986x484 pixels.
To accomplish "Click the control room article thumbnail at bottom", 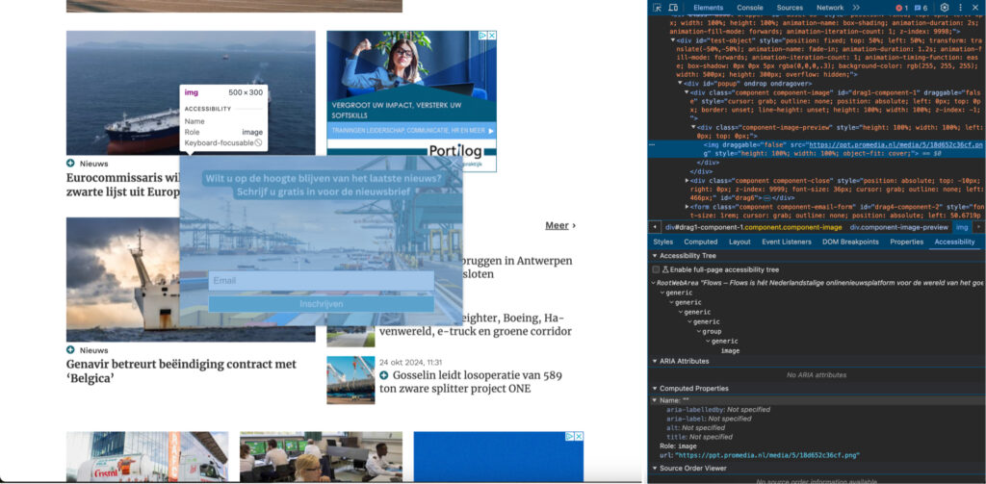I will pos(321,457).
